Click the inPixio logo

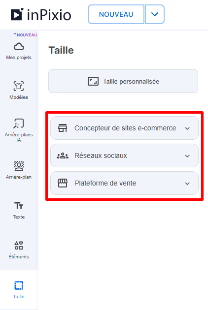[x=41, y=14]
